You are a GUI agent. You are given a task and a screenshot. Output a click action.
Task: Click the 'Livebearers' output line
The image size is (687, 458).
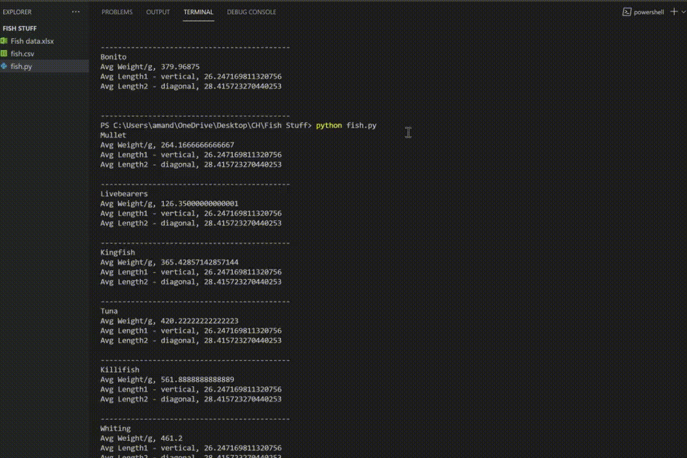point(124,194)
